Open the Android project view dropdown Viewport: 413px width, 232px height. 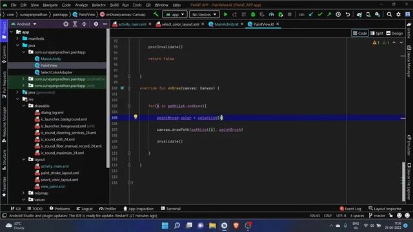[23, 24]
